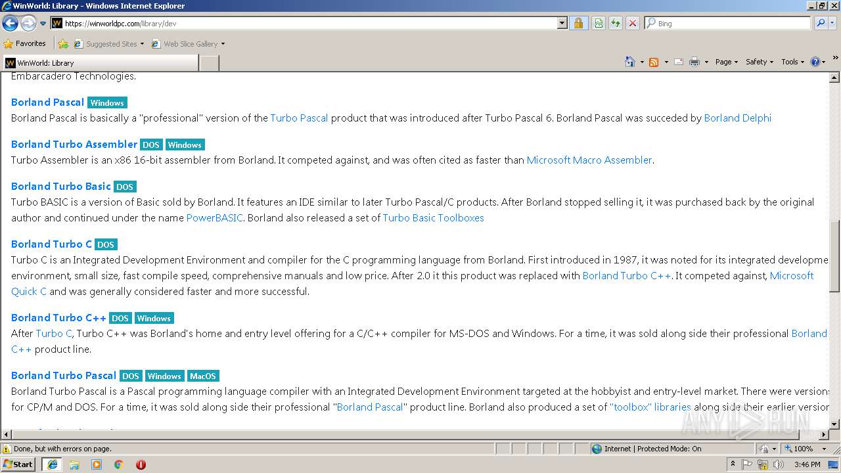Click the Windows tag beside Borland Turbo C++

[154, 318]
